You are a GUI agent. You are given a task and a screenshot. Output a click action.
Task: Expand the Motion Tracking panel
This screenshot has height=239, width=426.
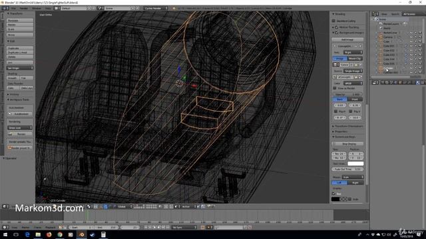345,27
